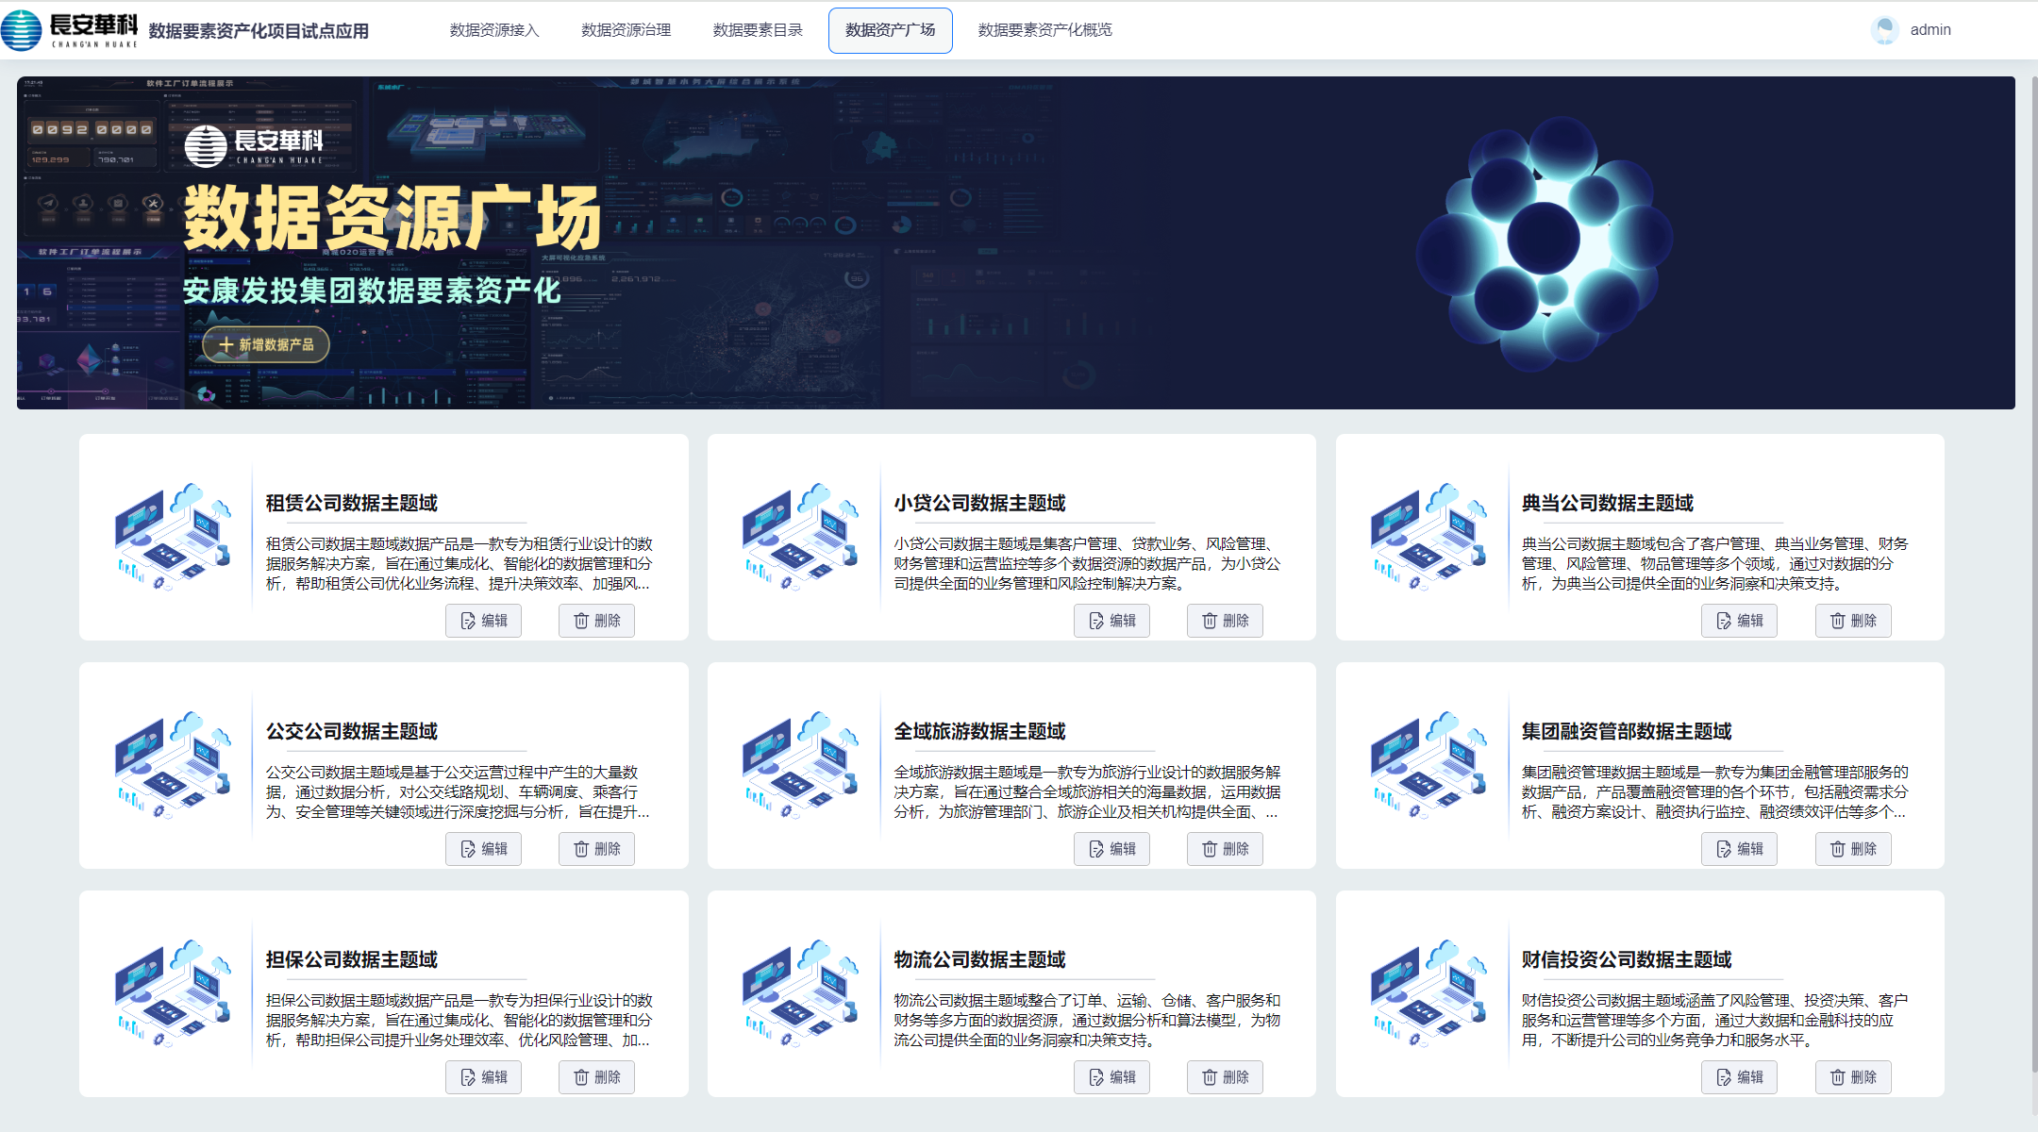The width and height of the screenshot is (2038, 1132).
Task: Switch to the 数据资源治理 tab
Action: pos(626,30)
